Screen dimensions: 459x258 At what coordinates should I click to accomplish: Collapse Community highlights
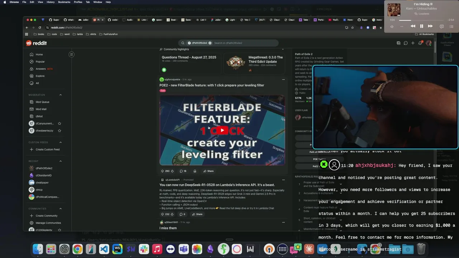tap(283, 49)
